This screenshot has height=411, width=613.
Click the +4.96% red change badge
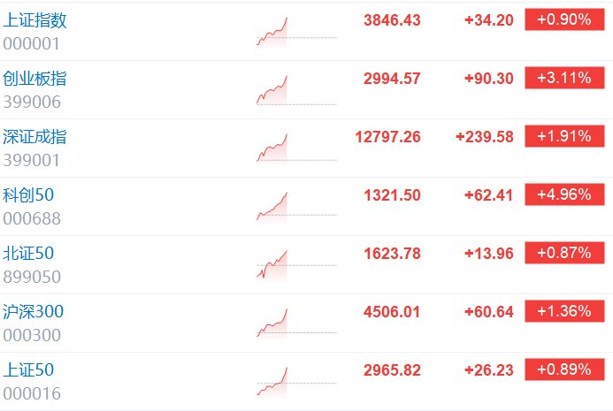564,194
